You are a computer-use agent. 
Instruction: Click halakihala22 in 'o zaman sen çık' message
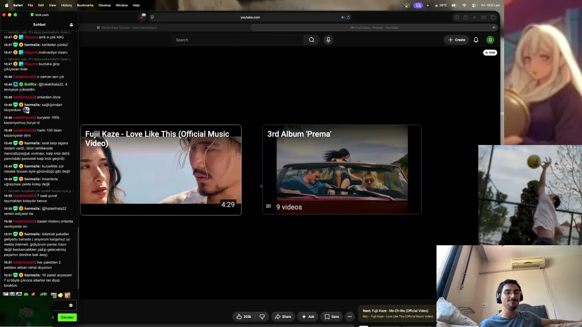[x=24, y=77]
